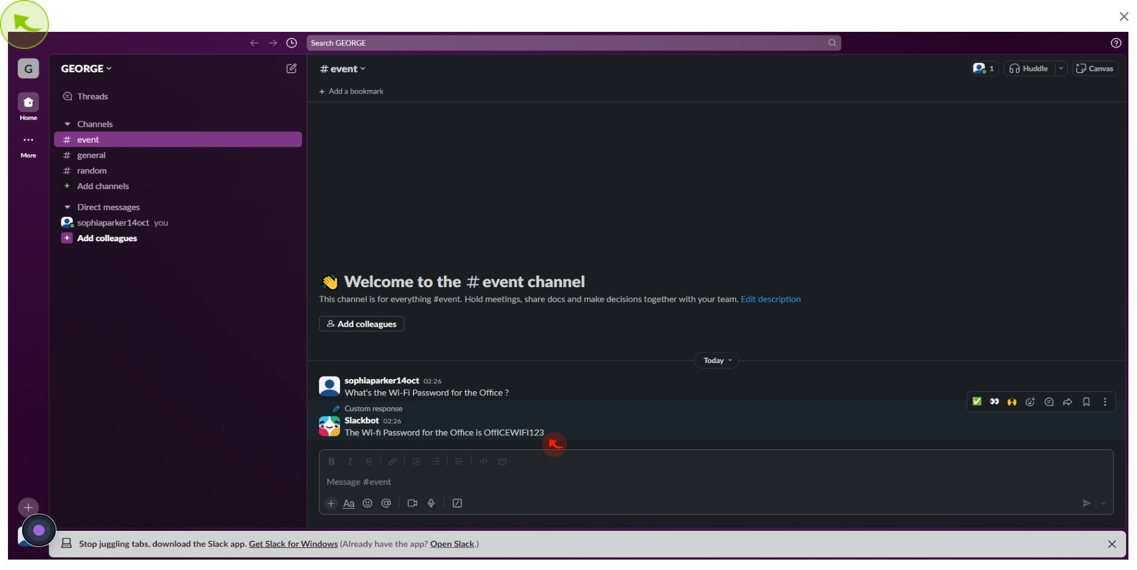Click the Edit description link
Viewport: 1137px width, 570px height.
[771, 299]
